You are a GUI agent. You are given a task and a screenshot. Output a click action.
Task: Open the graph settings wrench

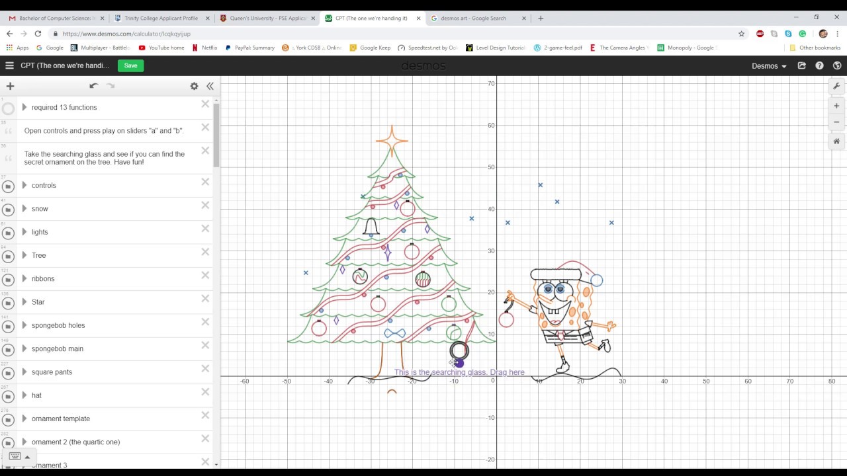[836, 86]
